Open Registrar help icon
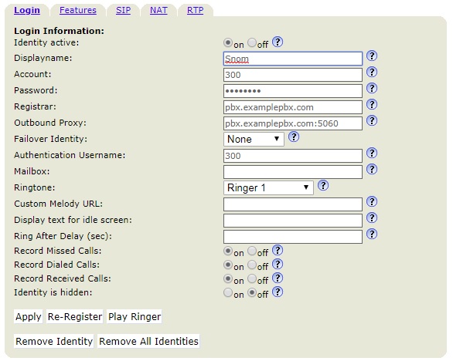 372,104
